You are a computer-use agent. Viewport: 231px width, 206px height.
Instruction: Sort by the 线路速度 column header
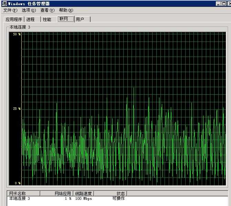(x=84, y=193)
